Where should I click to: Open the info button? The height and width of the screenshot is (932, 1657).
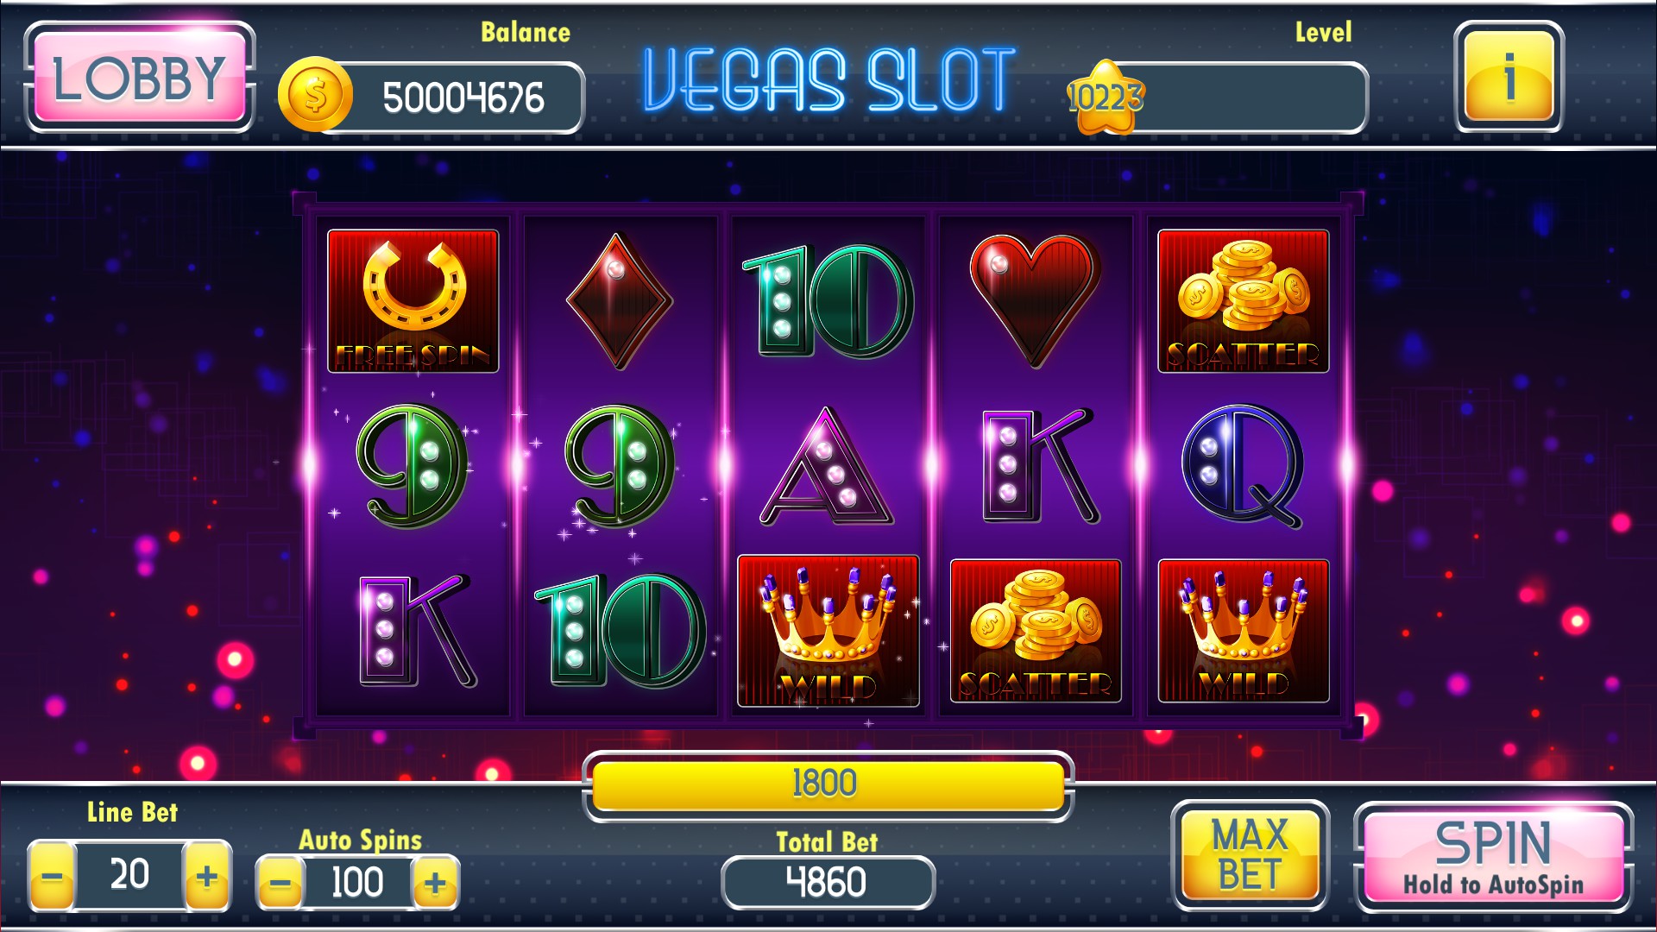[1509, 77]
